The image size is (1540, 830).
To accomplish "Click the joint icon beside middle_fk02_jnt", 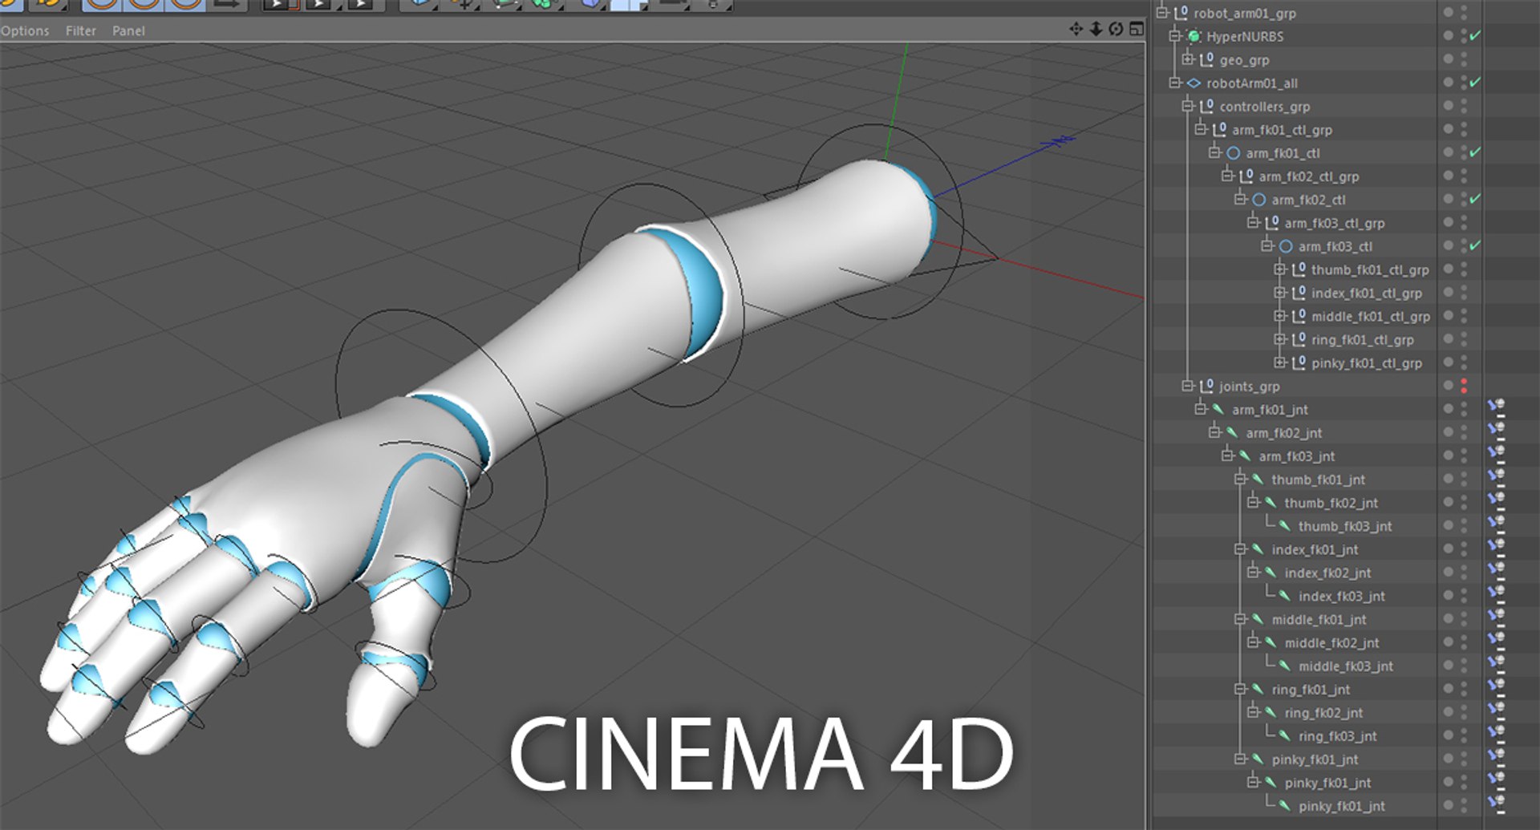I will [1271, 642].
